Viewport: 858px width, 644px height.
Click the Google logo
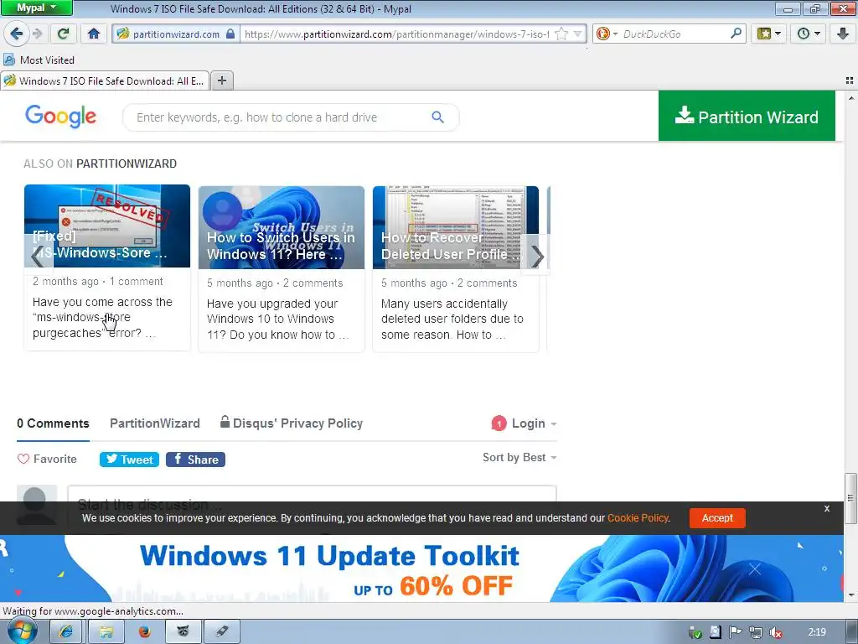pos(60,116)
